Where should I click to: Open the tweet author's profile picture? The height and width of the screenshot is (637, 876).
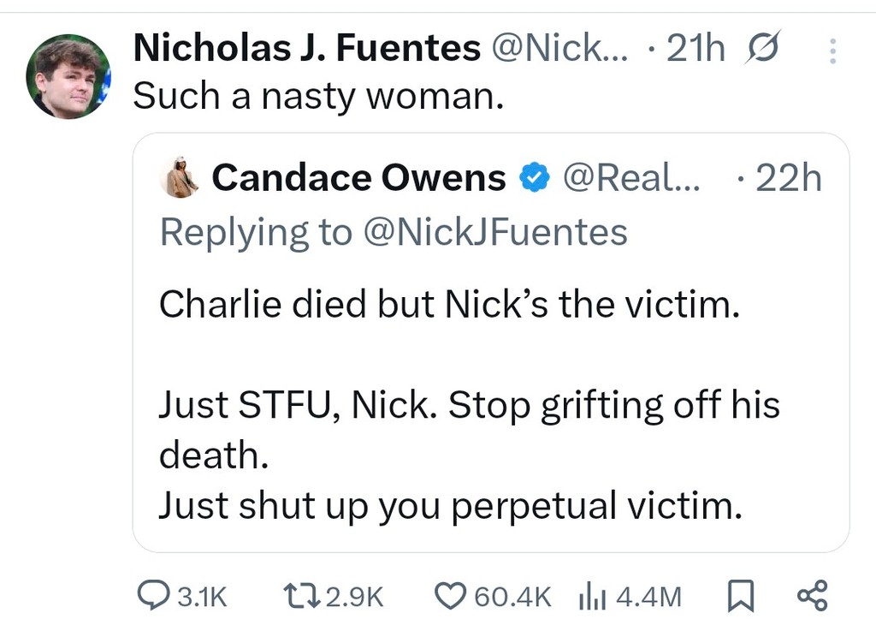[x=68, y=76]
